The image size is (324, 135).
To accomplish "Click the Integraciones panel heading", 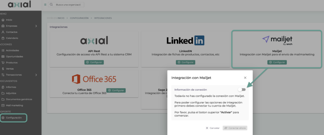I will pos(59,27).
